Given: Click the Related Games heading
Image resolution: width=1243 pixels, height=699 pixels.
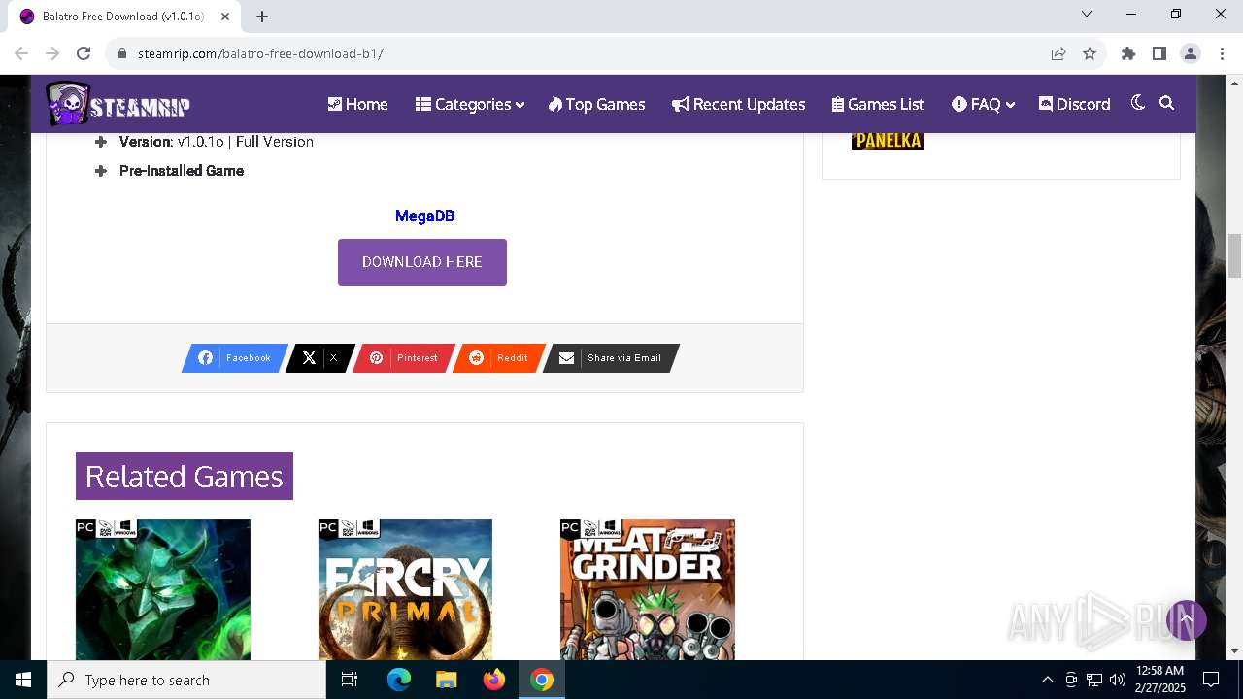Looking at the screenshot, I should pos(185,476).
